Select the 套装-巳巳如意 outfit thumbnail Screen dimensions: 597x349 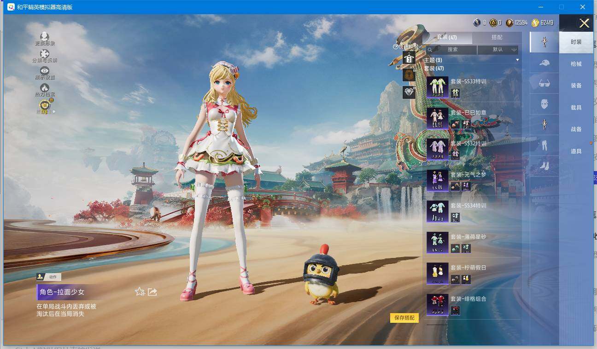click(437, 118)
